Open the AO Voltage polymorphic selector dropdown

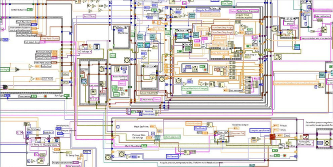(x=85, y=51)
